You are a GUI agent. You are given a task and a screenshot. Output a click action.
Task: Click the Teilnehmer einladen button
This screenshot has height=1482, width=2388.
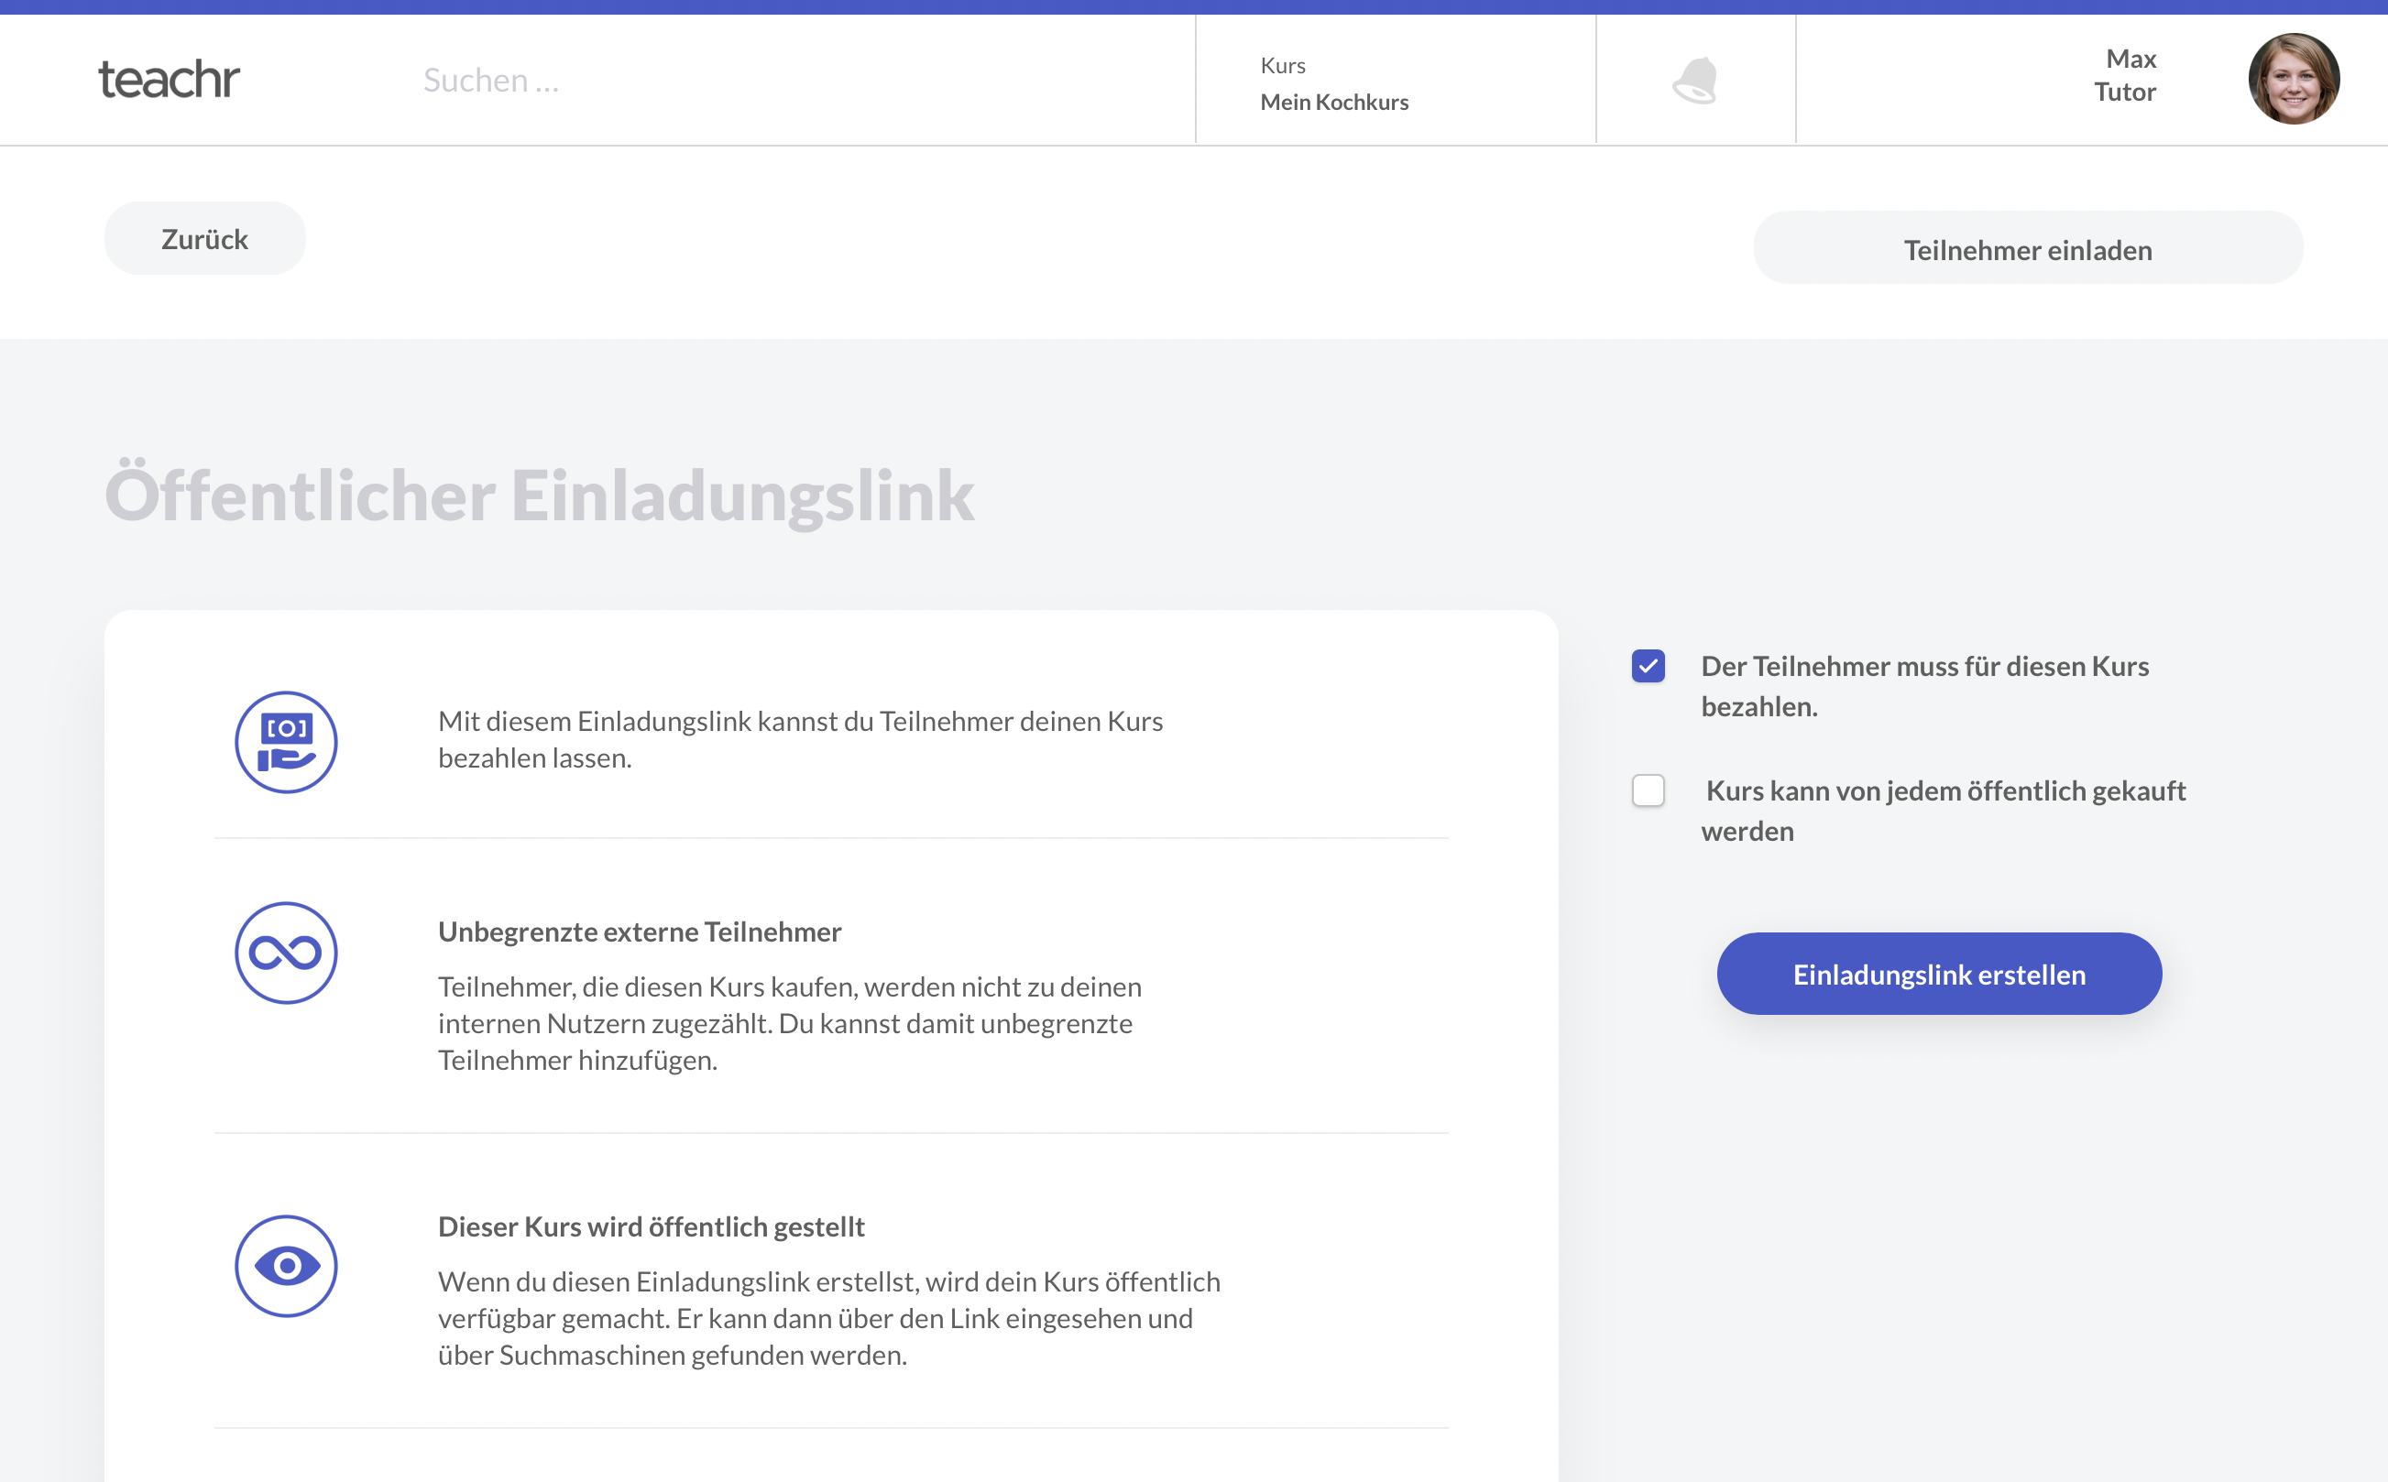[x=2027, y=249]
